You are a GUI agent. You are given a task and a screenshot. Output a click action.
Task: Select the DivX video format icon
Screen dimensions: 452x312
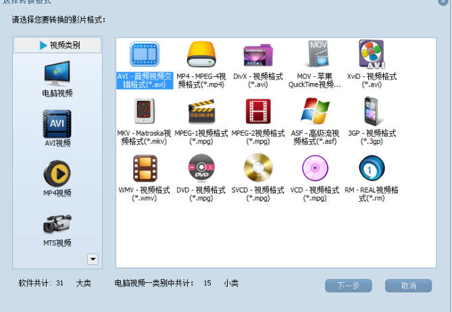coord(258,55)
